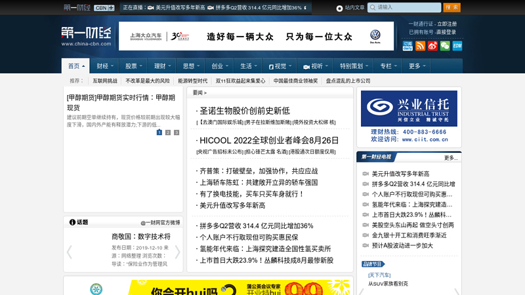Screen dimensions: 525x295
Task: Open the orange RSS feed icon
Action: pos(420,46)
